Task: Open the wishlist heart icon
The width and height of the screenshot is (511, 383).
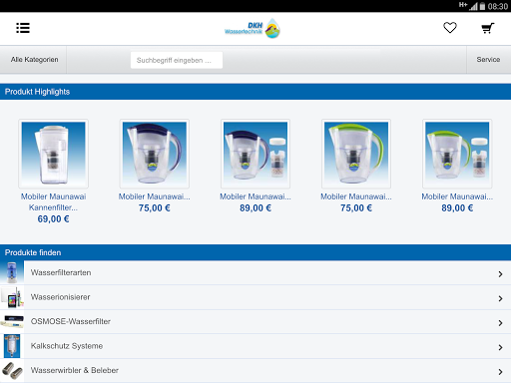Action: coord(450,28)
